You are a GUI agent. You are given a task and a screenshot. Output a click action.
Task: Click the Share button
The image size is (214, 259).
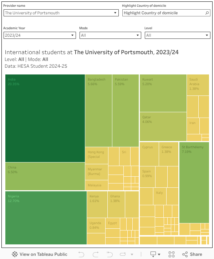coord(192,254)
